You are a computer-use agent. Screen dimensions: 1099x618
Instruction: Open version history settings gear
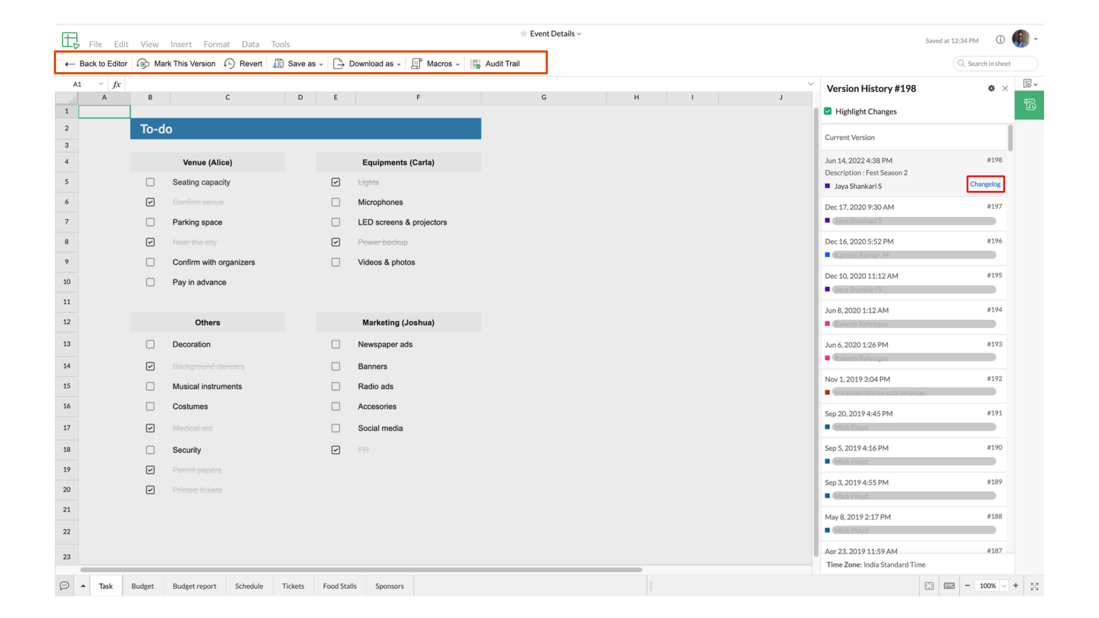click(991, 88)
